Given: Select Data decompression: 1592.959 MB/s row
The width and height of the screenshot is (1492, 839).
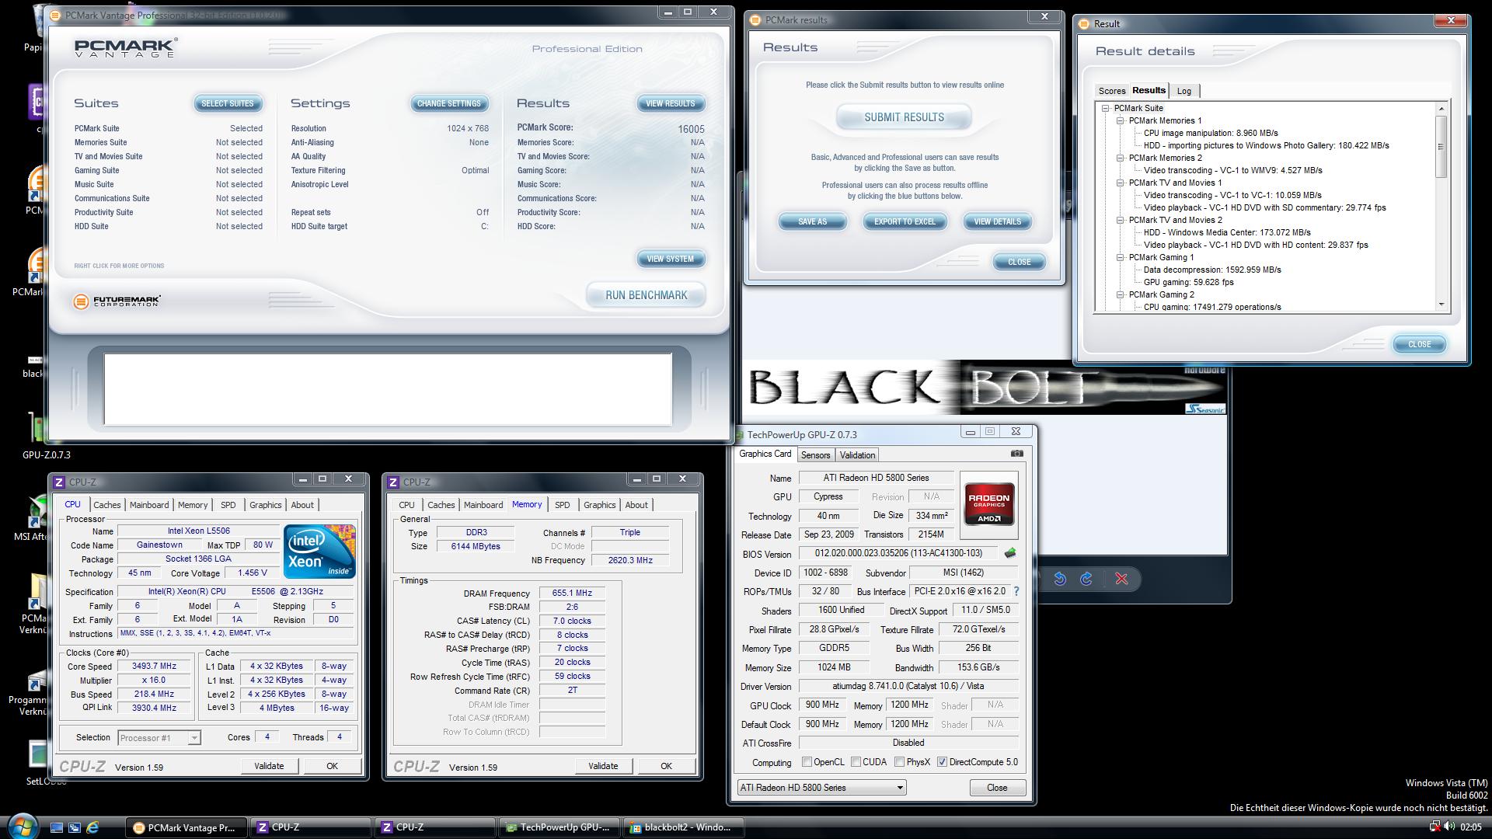Looking at the screenshot, I should (x=1212, y=270).
